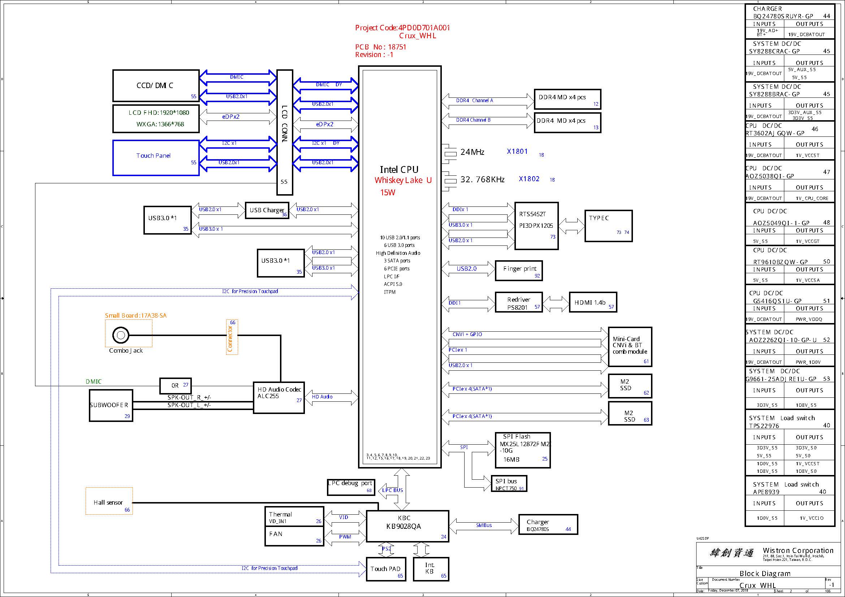The height and width of the screenshot is (597, 845).
Task: Click the Int. KB block
Action: coord(431,569)
